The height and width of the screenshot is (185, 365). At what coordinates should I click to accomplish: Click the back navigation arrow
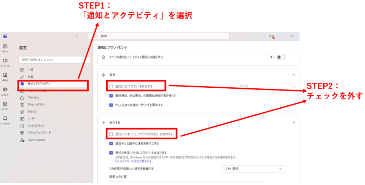77,36
